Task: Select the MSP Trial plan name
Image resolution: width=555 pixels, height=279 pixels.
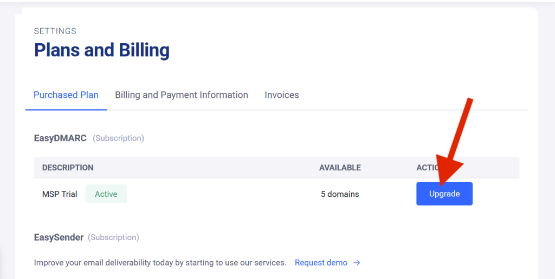Action: point(60,194)
